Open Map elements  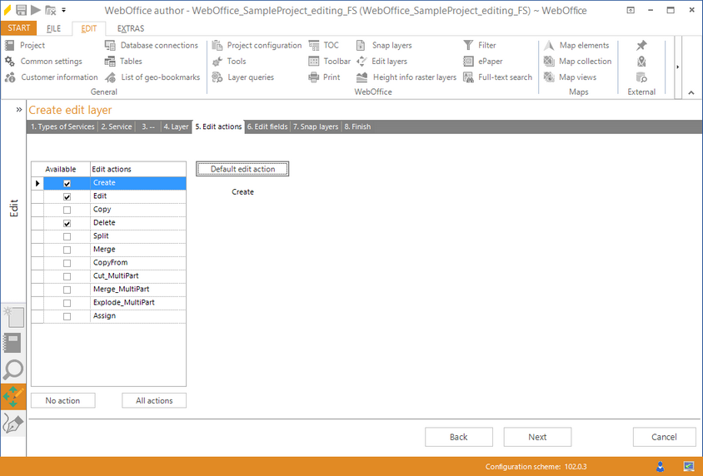pos(576,45)
